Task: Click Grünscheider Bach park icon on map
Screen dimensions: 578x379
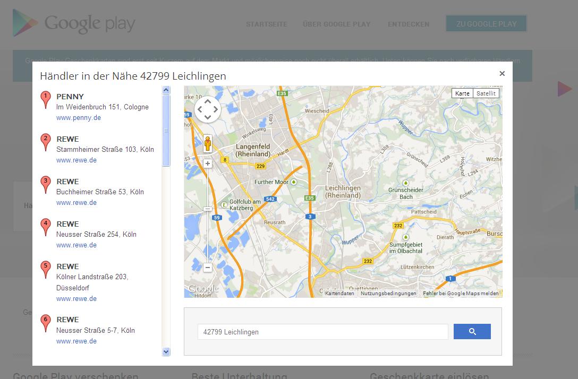Action: [406, 183]
